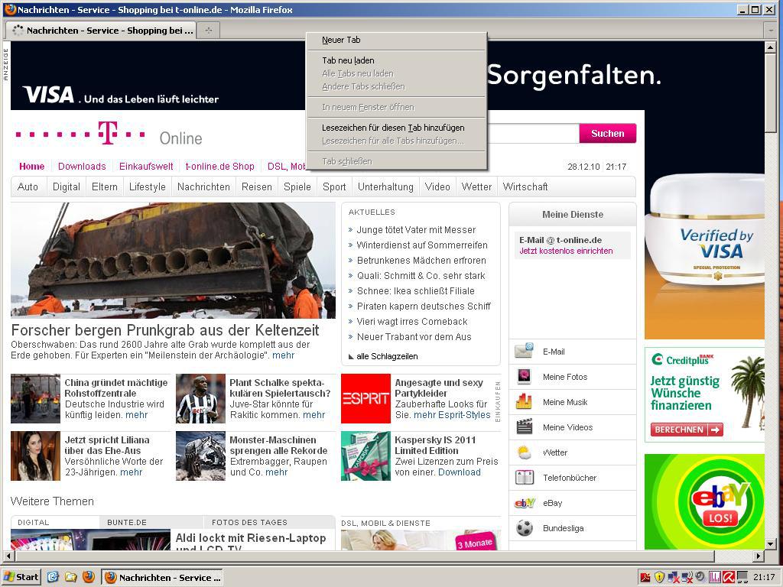Click the pink bar-chart tray icon
Screen dimensions: 783x587
[x=715, y=578]
